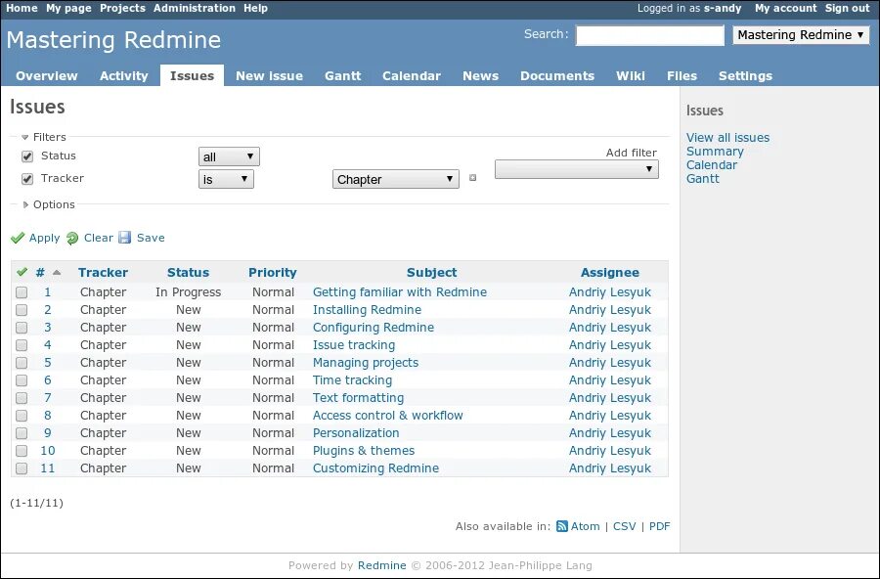Click issue number 10 link

pos(48,451)
